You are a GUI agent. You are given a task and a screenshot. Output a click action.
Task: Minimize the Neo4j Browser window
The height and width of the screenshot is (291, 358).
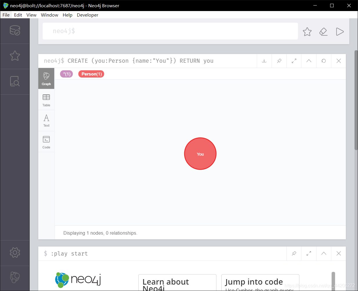click(315, 6)
